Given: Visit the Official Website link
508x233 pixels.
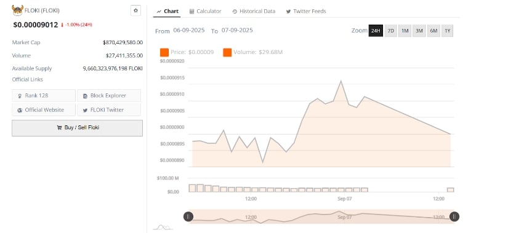Looking at the screenshot, I should (x=44, y=109).
